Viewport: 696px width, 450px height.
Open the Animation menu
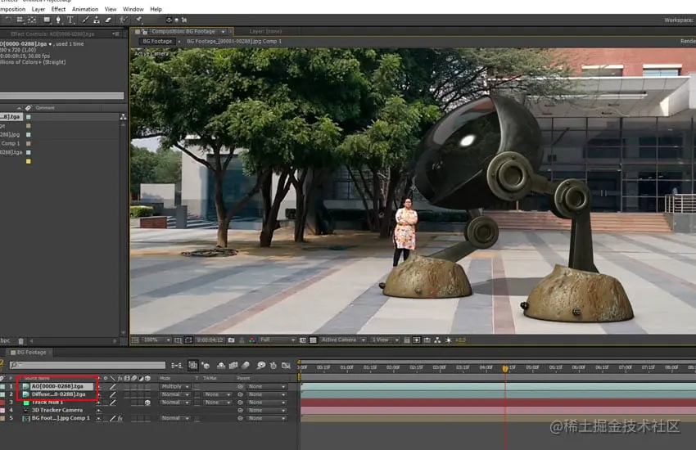coord(85,9)
